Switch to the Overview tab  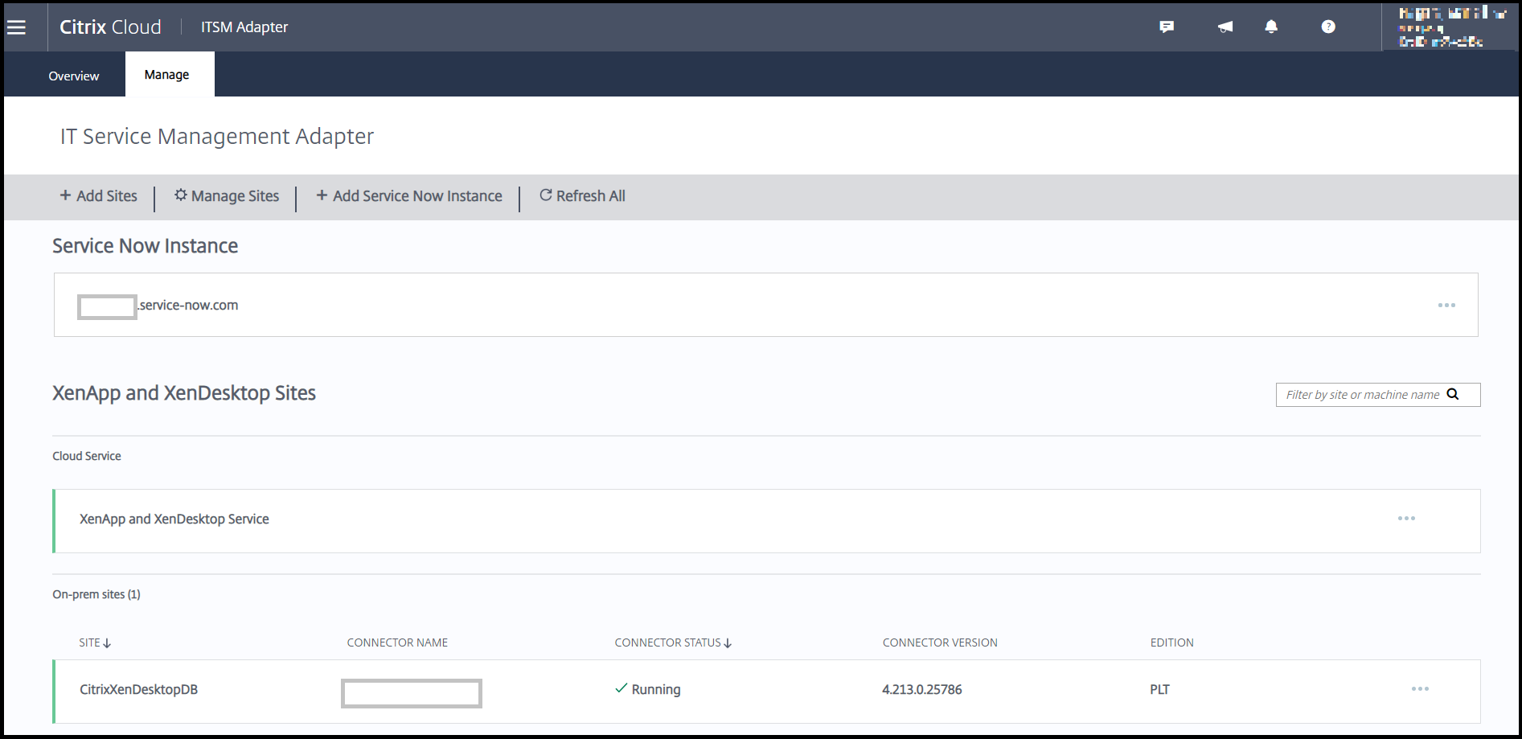click(74, 76)
